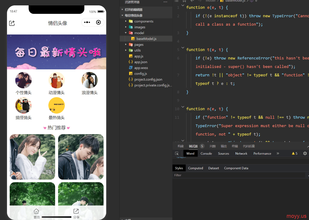Click the bookmark icon in editor toolbar
Screen dimensions: 309x220
pyautogui.click(x=184, y=1)
